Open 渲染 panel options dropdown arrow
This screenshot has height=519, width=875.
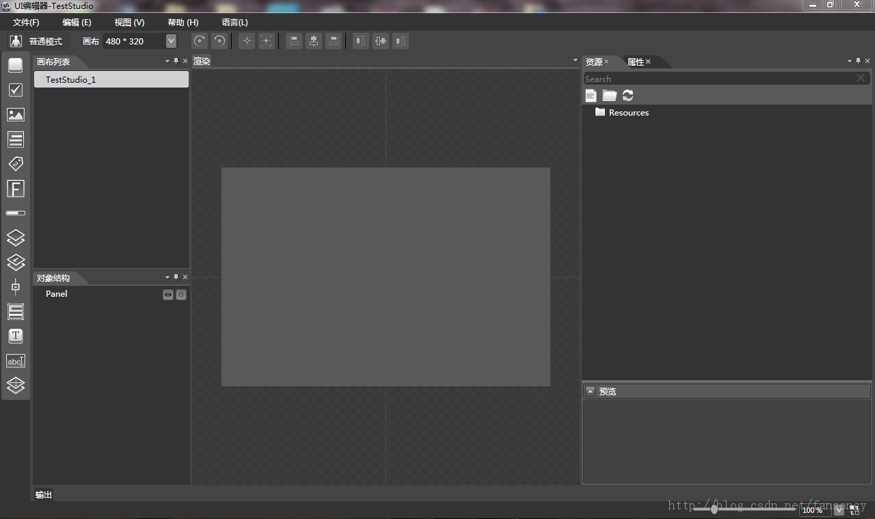click(576, 61)
